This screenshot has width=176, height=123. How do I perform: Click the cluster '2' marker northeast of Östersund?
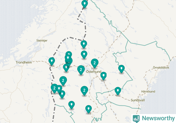pyautogui.click(x=95, y=63)
